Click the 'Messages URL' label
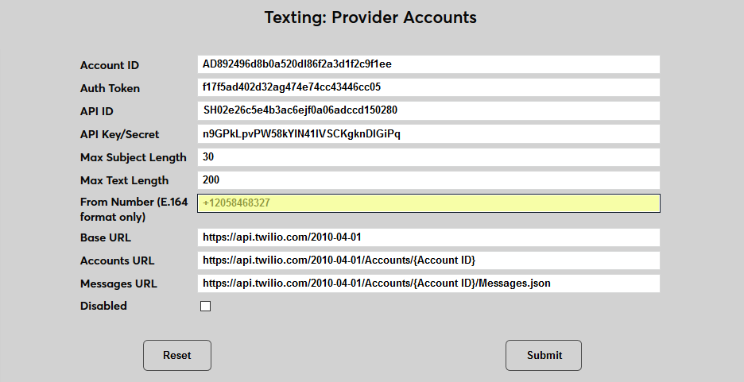744x382 pixels. pos(118,284)
